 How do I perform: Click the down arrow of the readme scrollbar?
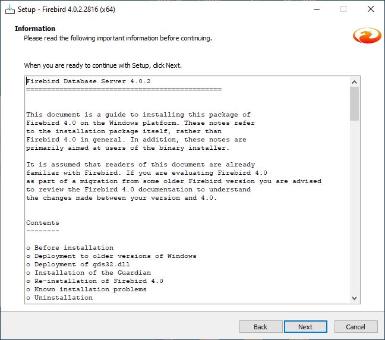(x=354, y=298)
